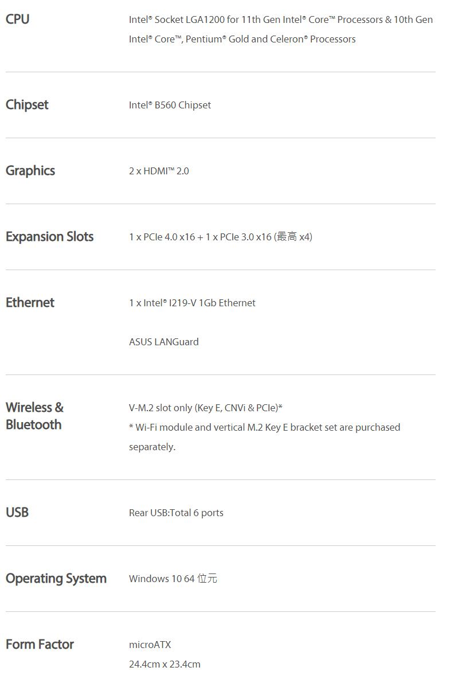Click the Wi-Fi module purchased separately note

264,437
